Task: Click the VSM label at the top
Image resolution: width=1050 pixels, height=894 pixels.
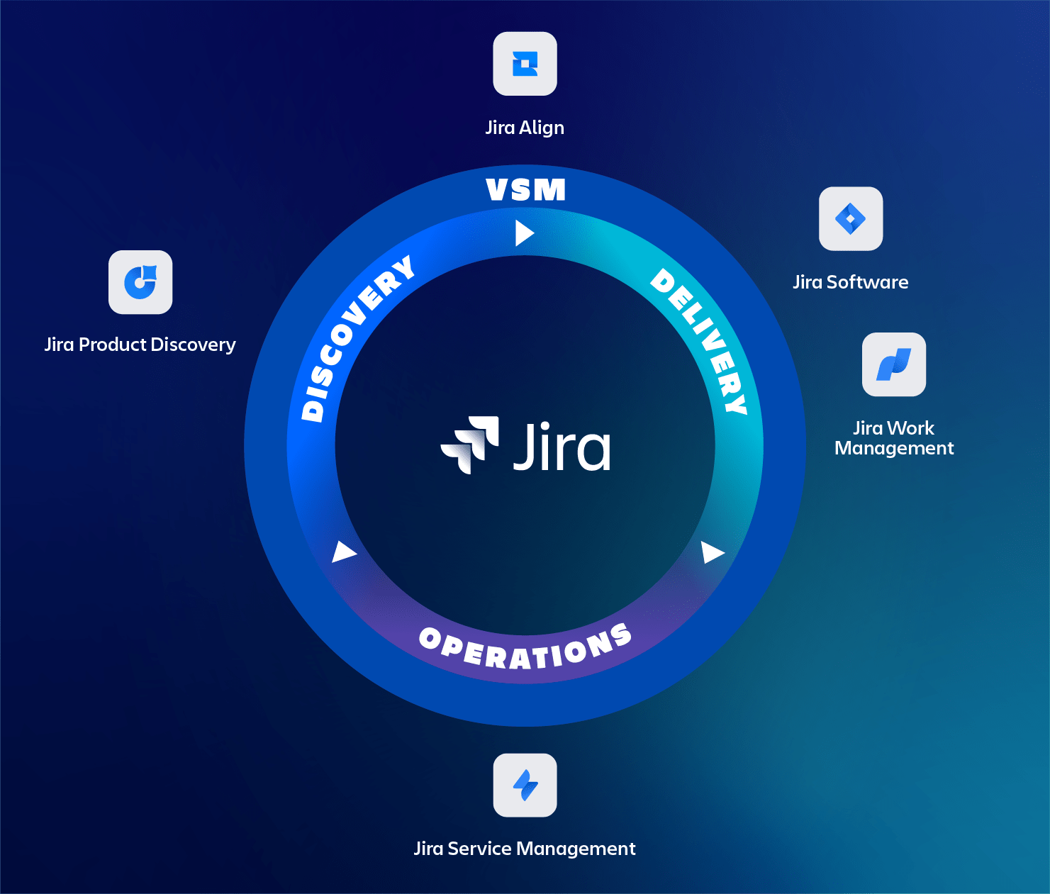Action: 525,189
